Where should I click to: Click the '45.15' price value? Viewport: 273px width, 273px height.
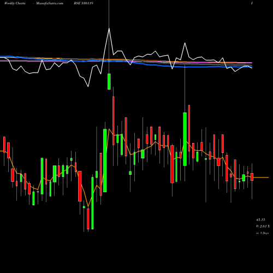(260, 219)
